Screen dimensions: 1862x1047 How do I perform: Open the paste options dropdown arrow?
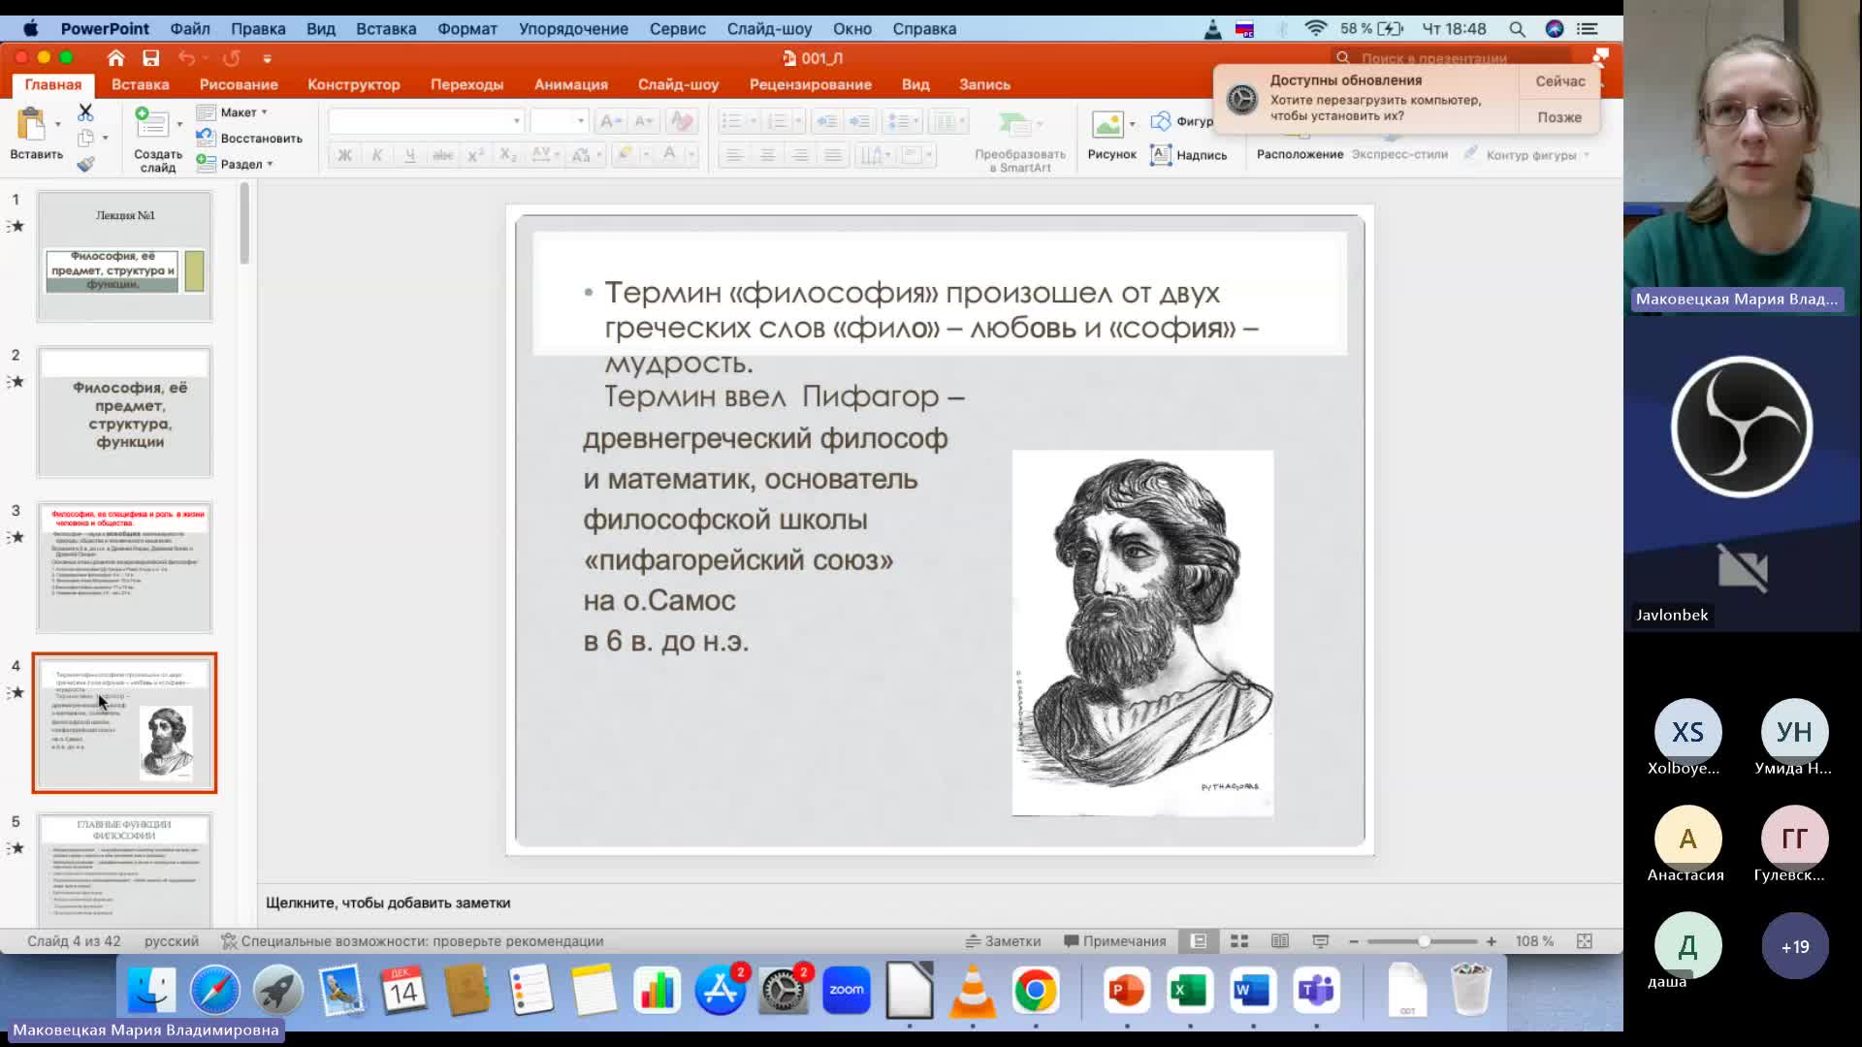click(x=58, y=124)
